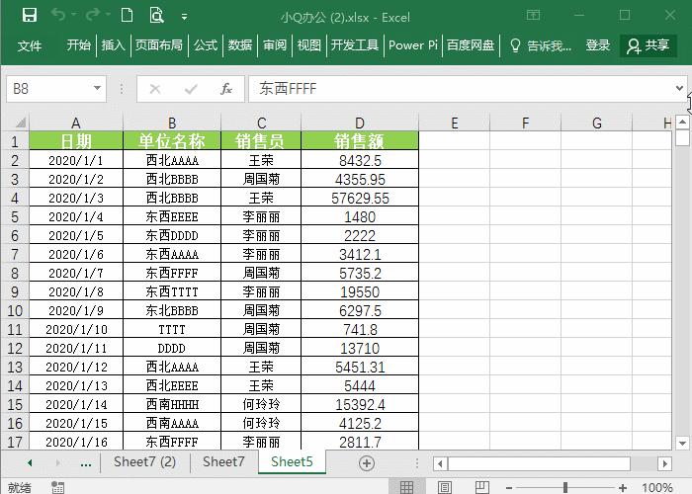Click the sheet tabs scroll-right arrow
692x494 pixels.
pyautogui.click(x=57, y=462)
